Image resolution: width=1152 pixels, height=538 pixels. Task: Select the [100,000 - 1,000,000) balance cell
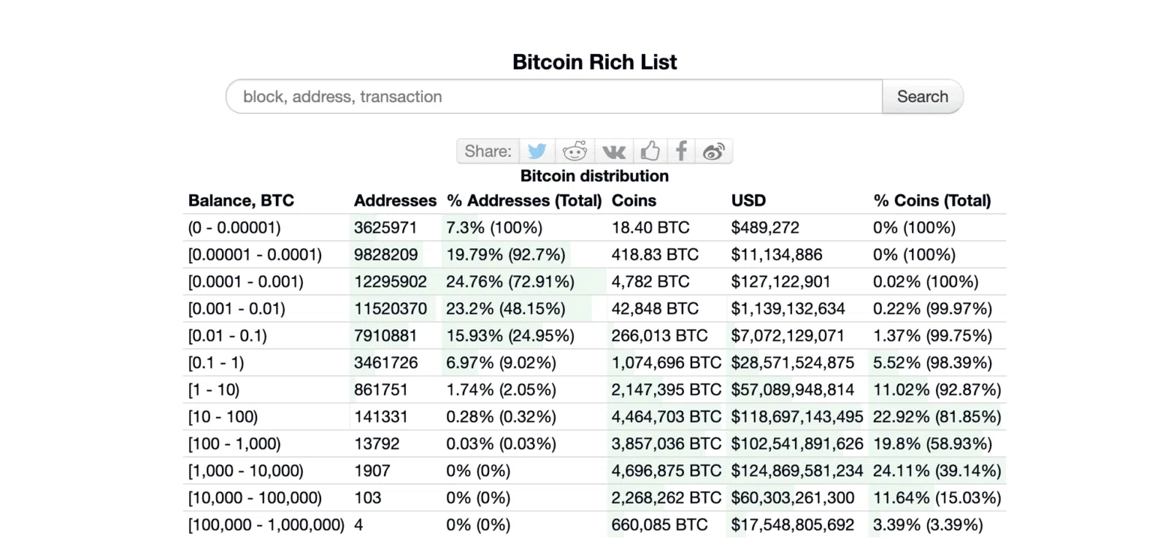[266, 524]
